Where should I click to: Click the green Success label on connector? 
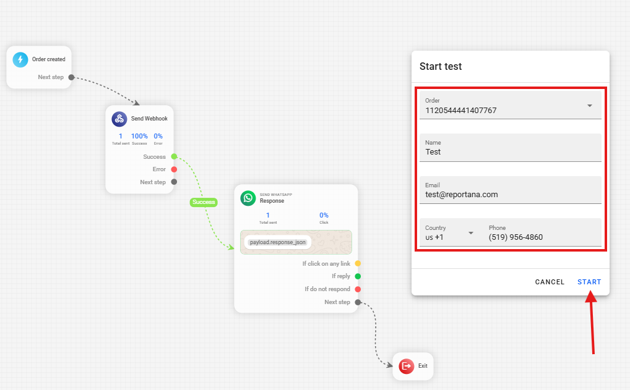pyautogui.click(x=203, y=202)
